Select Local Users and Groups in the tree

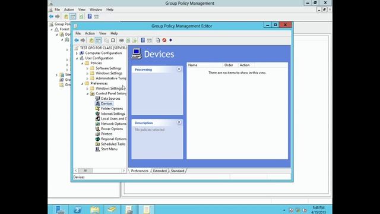113,119
